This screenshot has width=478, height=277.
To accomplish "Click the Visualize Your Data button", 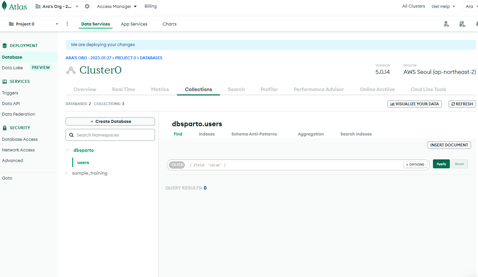I will point(414,104).
